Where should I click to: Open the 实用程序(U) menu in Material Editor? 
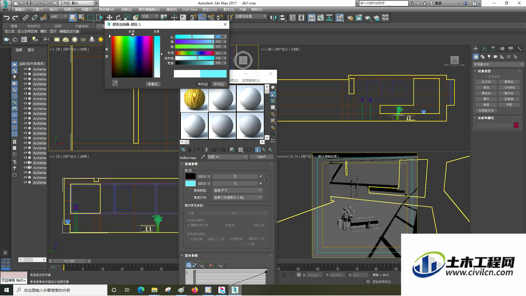[x=251, y=80]
